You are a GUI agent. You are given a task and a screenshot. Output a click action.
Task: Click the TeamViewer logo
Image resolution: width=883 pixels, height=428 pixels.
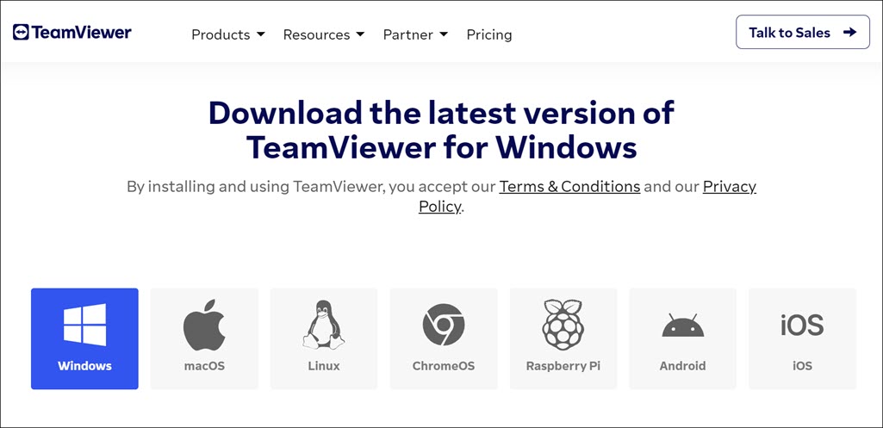[x=72, y=33]
